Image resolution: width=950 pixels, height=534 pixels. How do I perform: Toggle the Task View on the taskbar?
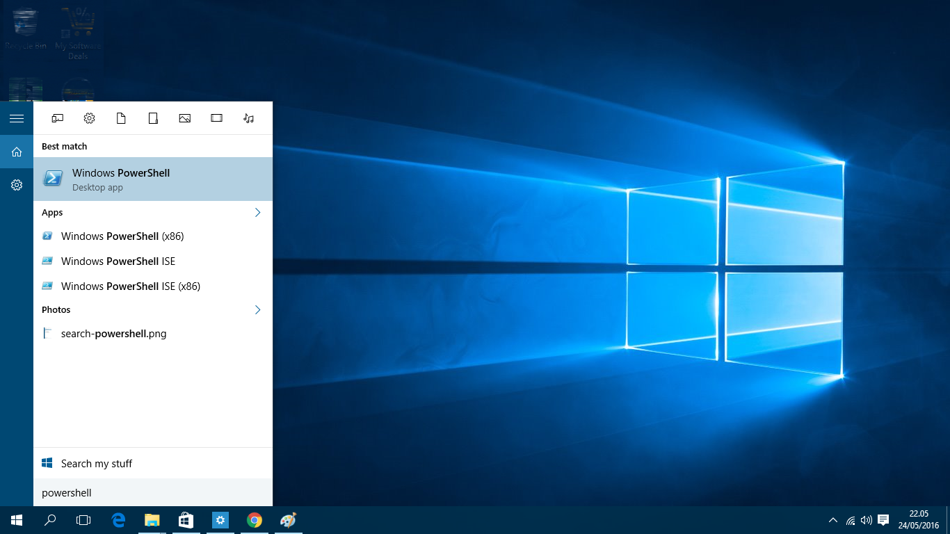click(83, 519)
